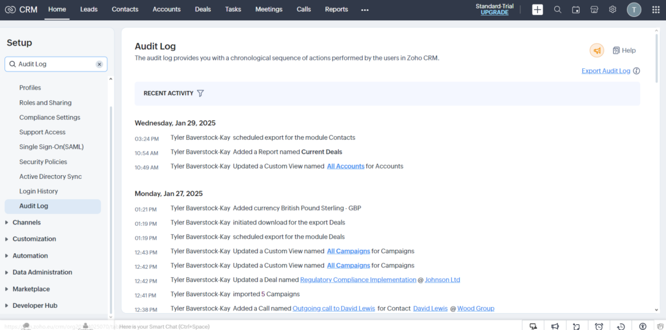This screenshot has height=330, width=666.
Task: Open global search magnifier icon
Action: pos(557,9)
